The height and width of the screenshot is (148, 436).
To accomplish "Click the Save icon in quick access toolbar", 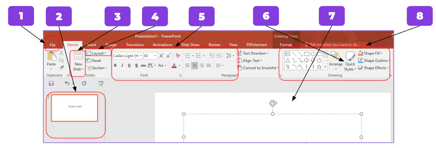I will 51,84.
